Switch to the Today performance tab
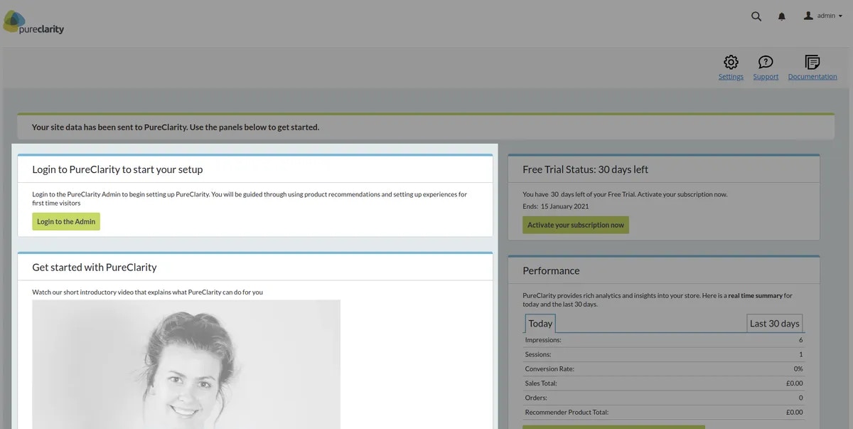Viewport: 853px width, 429px height. [540, 323]
